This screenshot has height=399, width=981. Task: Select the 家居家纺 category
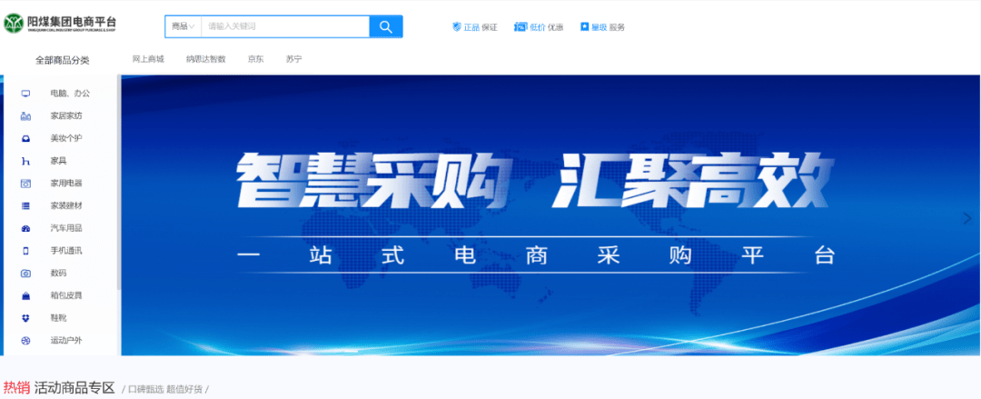click(66, 115)
